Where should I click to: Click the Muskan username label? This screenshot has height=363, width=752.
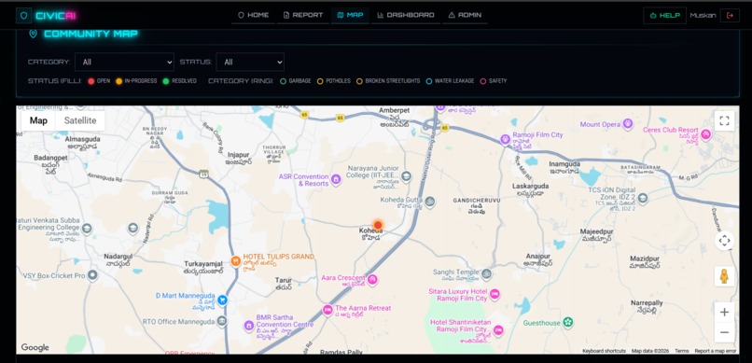point(703,15)
